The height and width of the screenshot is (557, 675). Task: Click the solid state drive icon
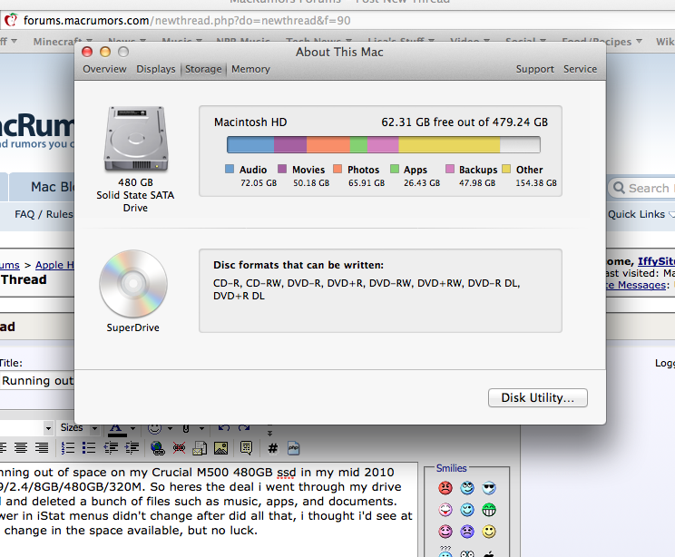pyautogui.click(x=135, y=139)
